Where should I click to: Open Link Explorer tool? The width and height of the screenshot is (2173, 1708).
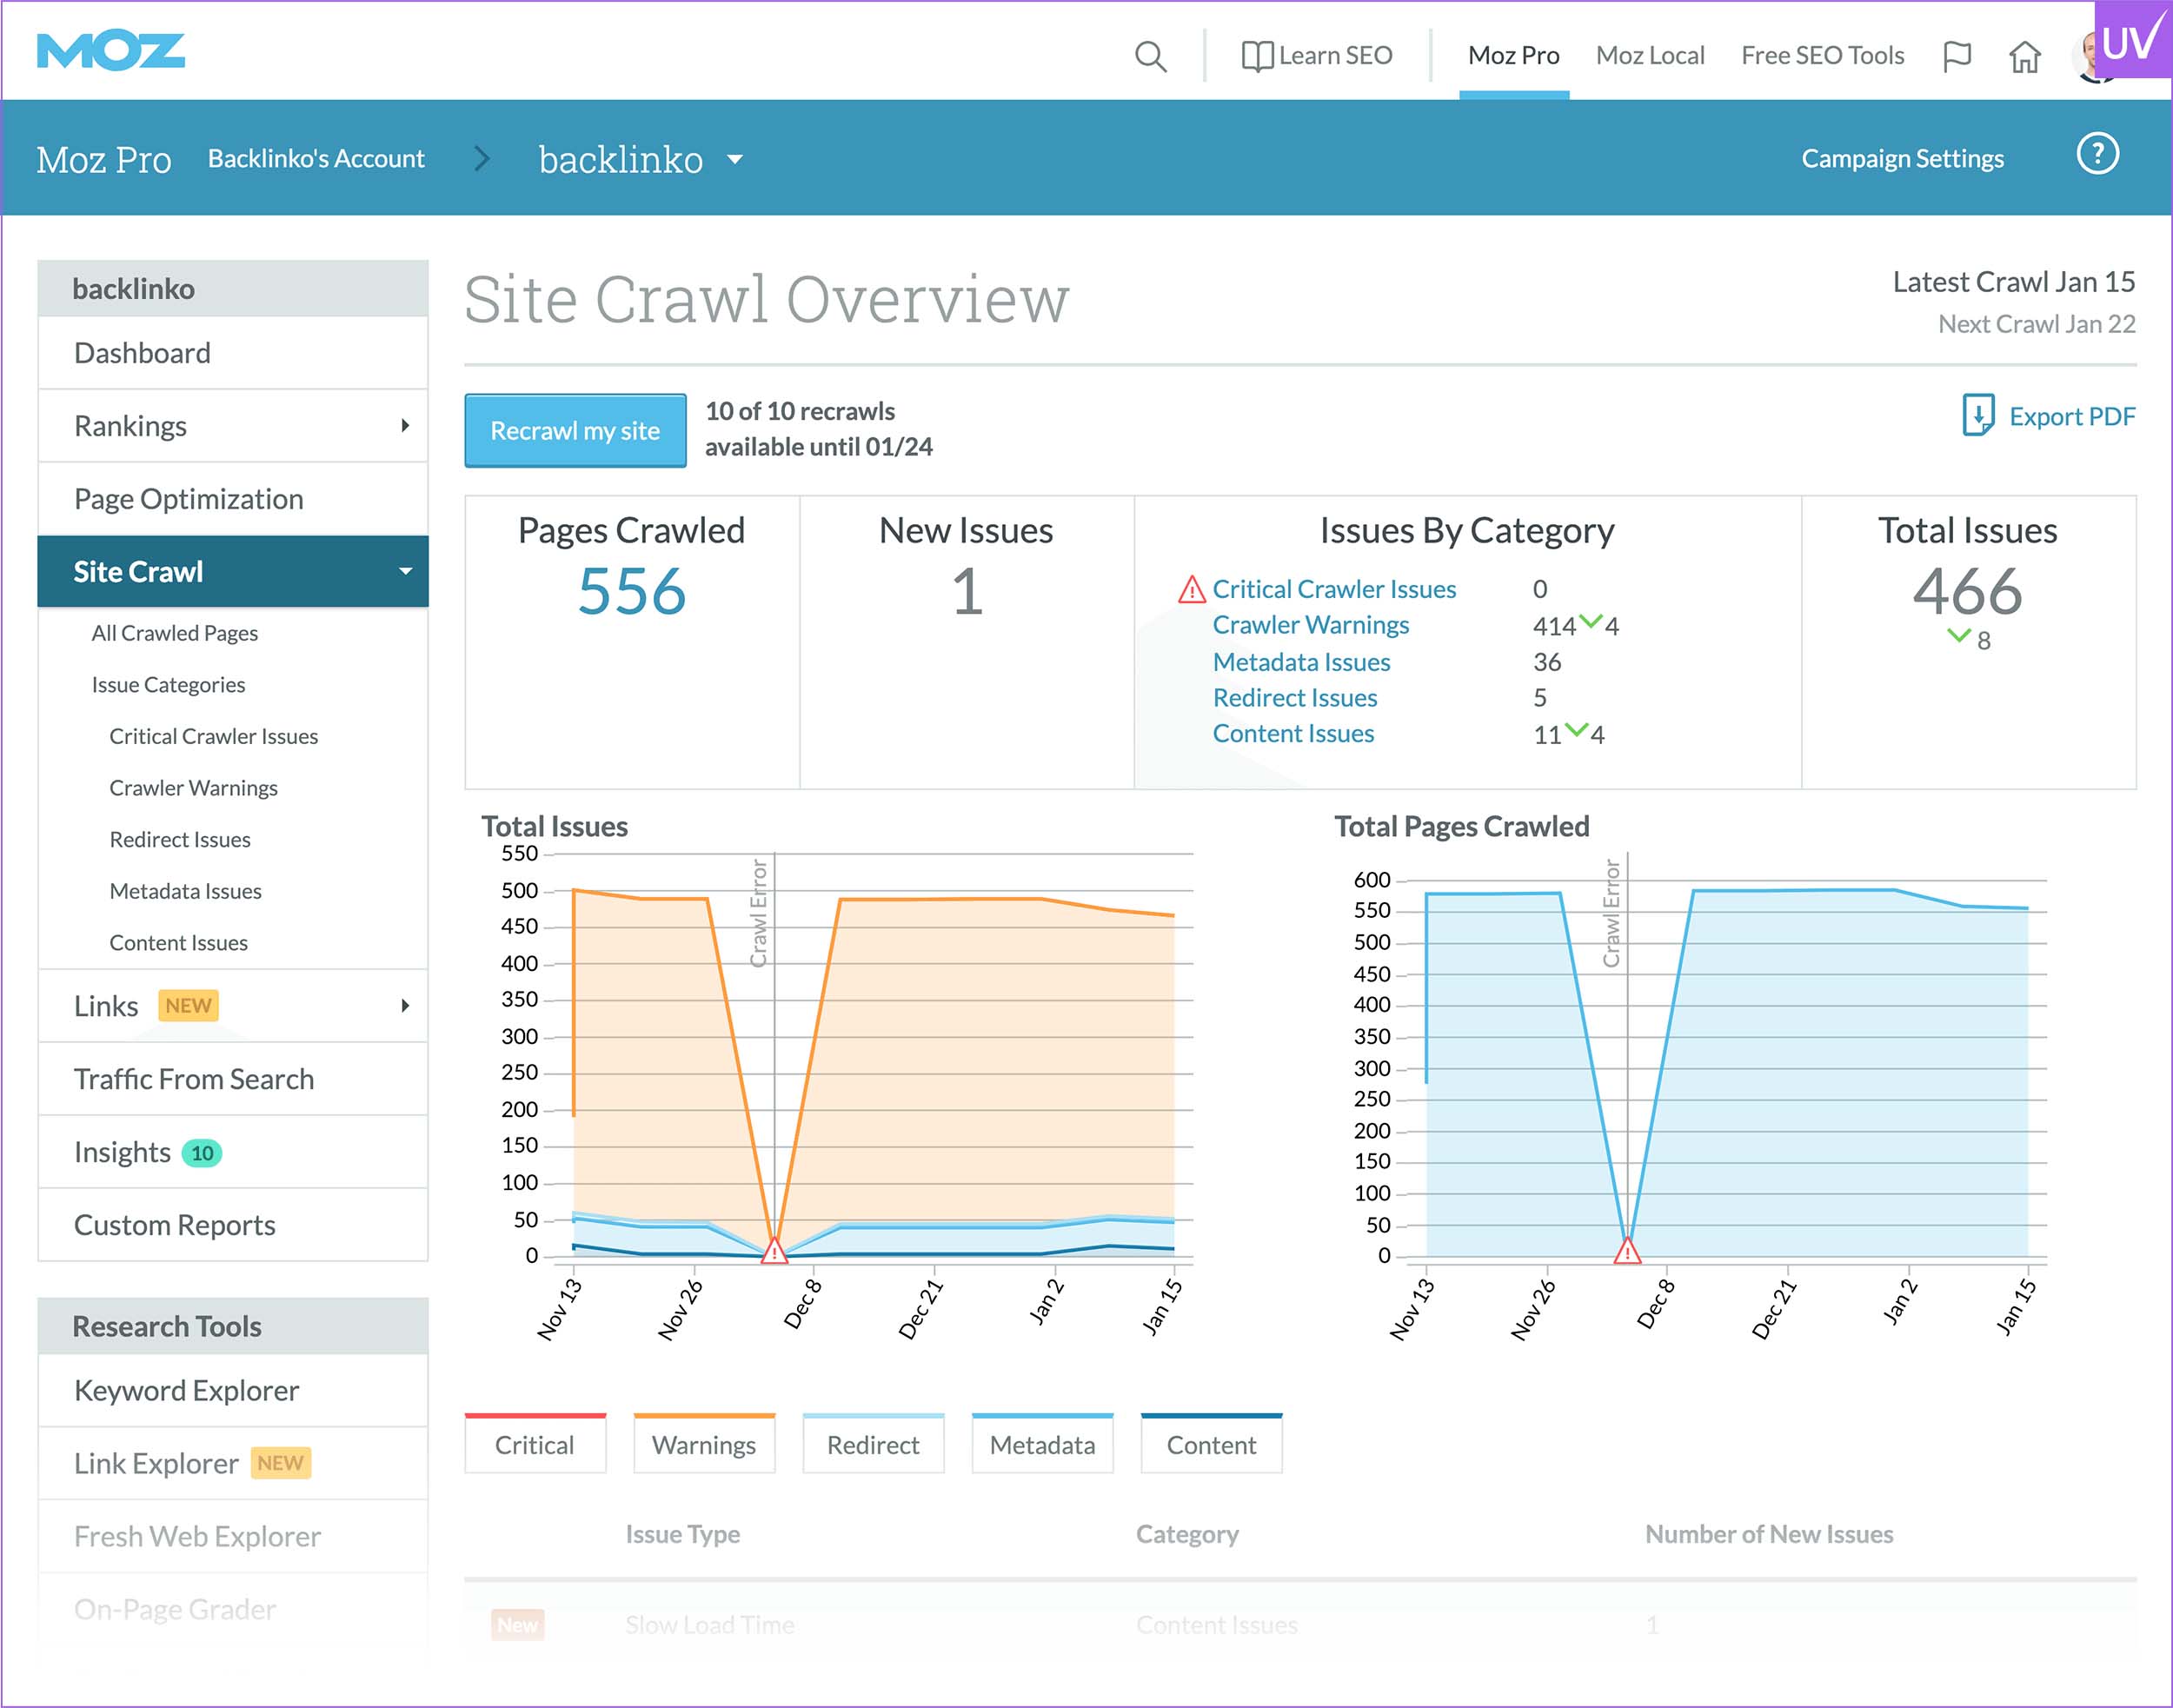pos(233,1464)
